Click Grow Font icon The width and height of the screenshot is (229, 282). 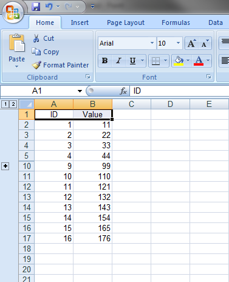click(x=191, y=43)
